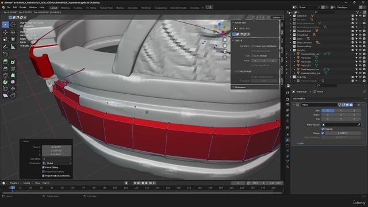The image size is (368, 207).
Task: Switch to the UV Editing workspace tab
Action: [91, 7]
